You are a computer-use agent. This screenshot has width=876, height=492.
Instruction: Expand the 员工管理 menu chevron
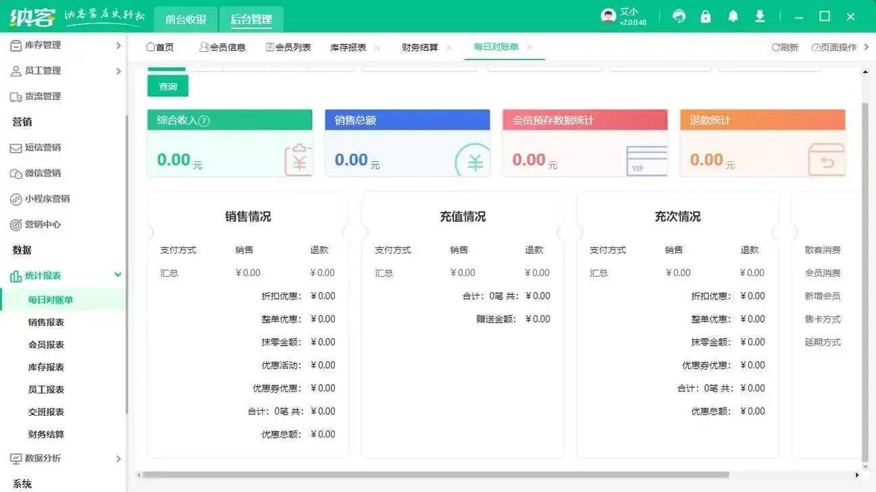[118, 71]
